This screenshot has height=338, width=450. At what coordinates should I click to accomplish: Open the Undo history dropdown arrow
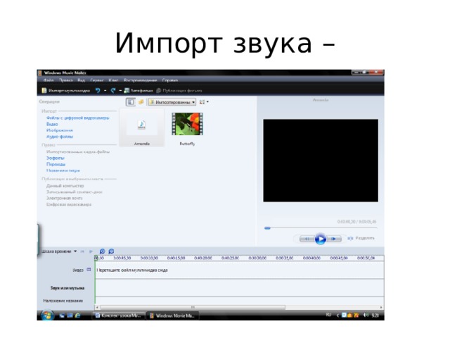coord(105,91)
